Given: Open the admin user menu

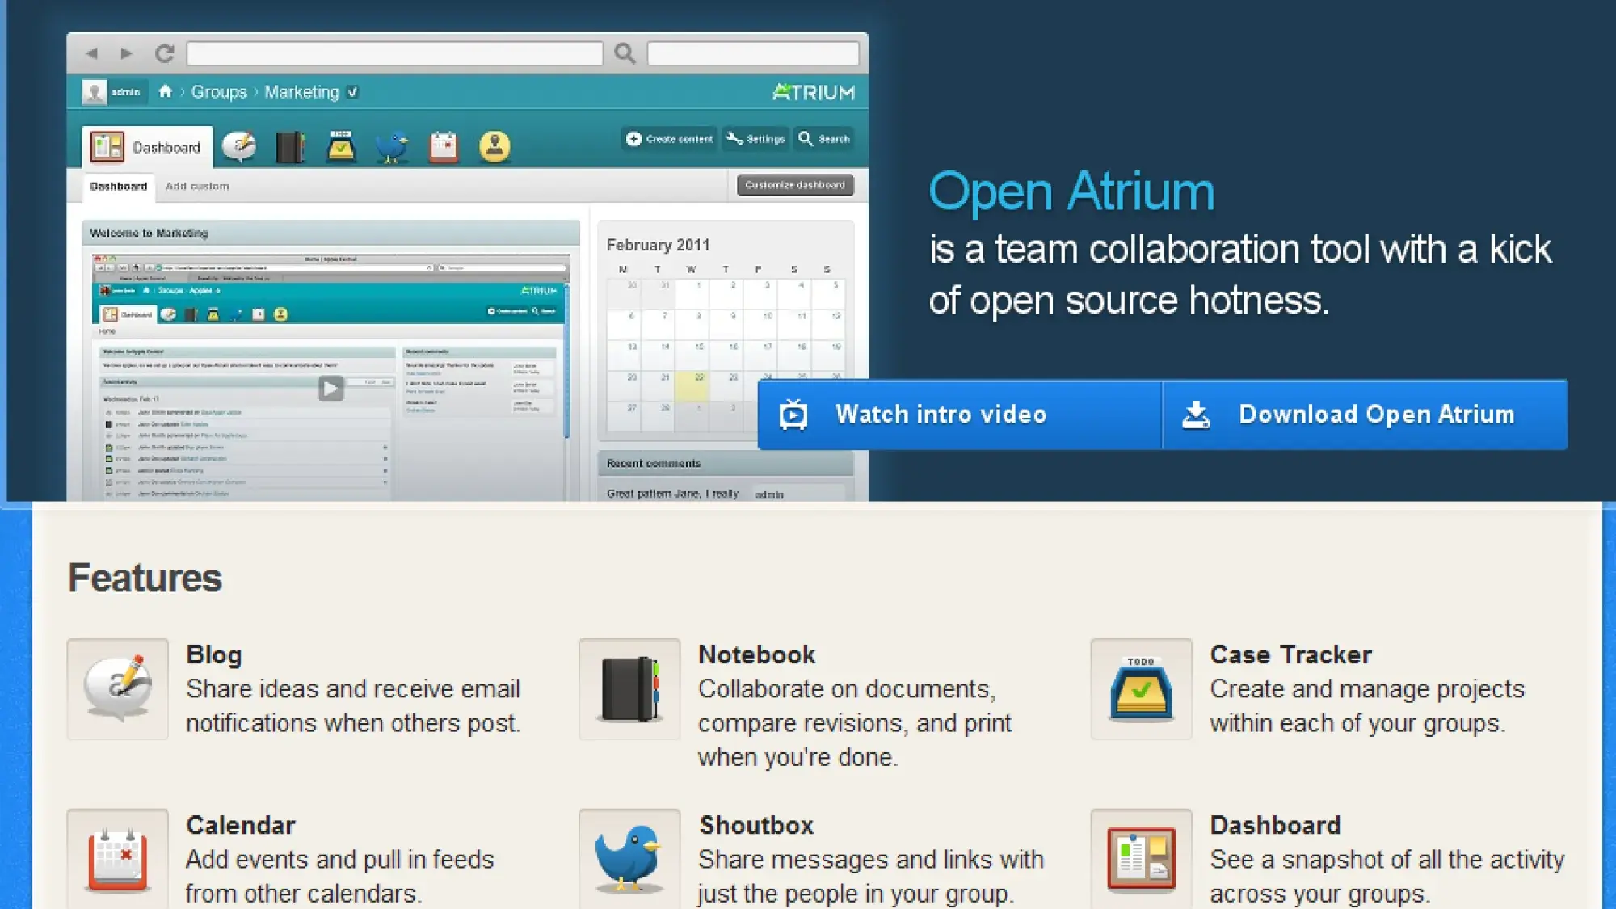Looking at the screenshot, I should click(x=113, y=92).
